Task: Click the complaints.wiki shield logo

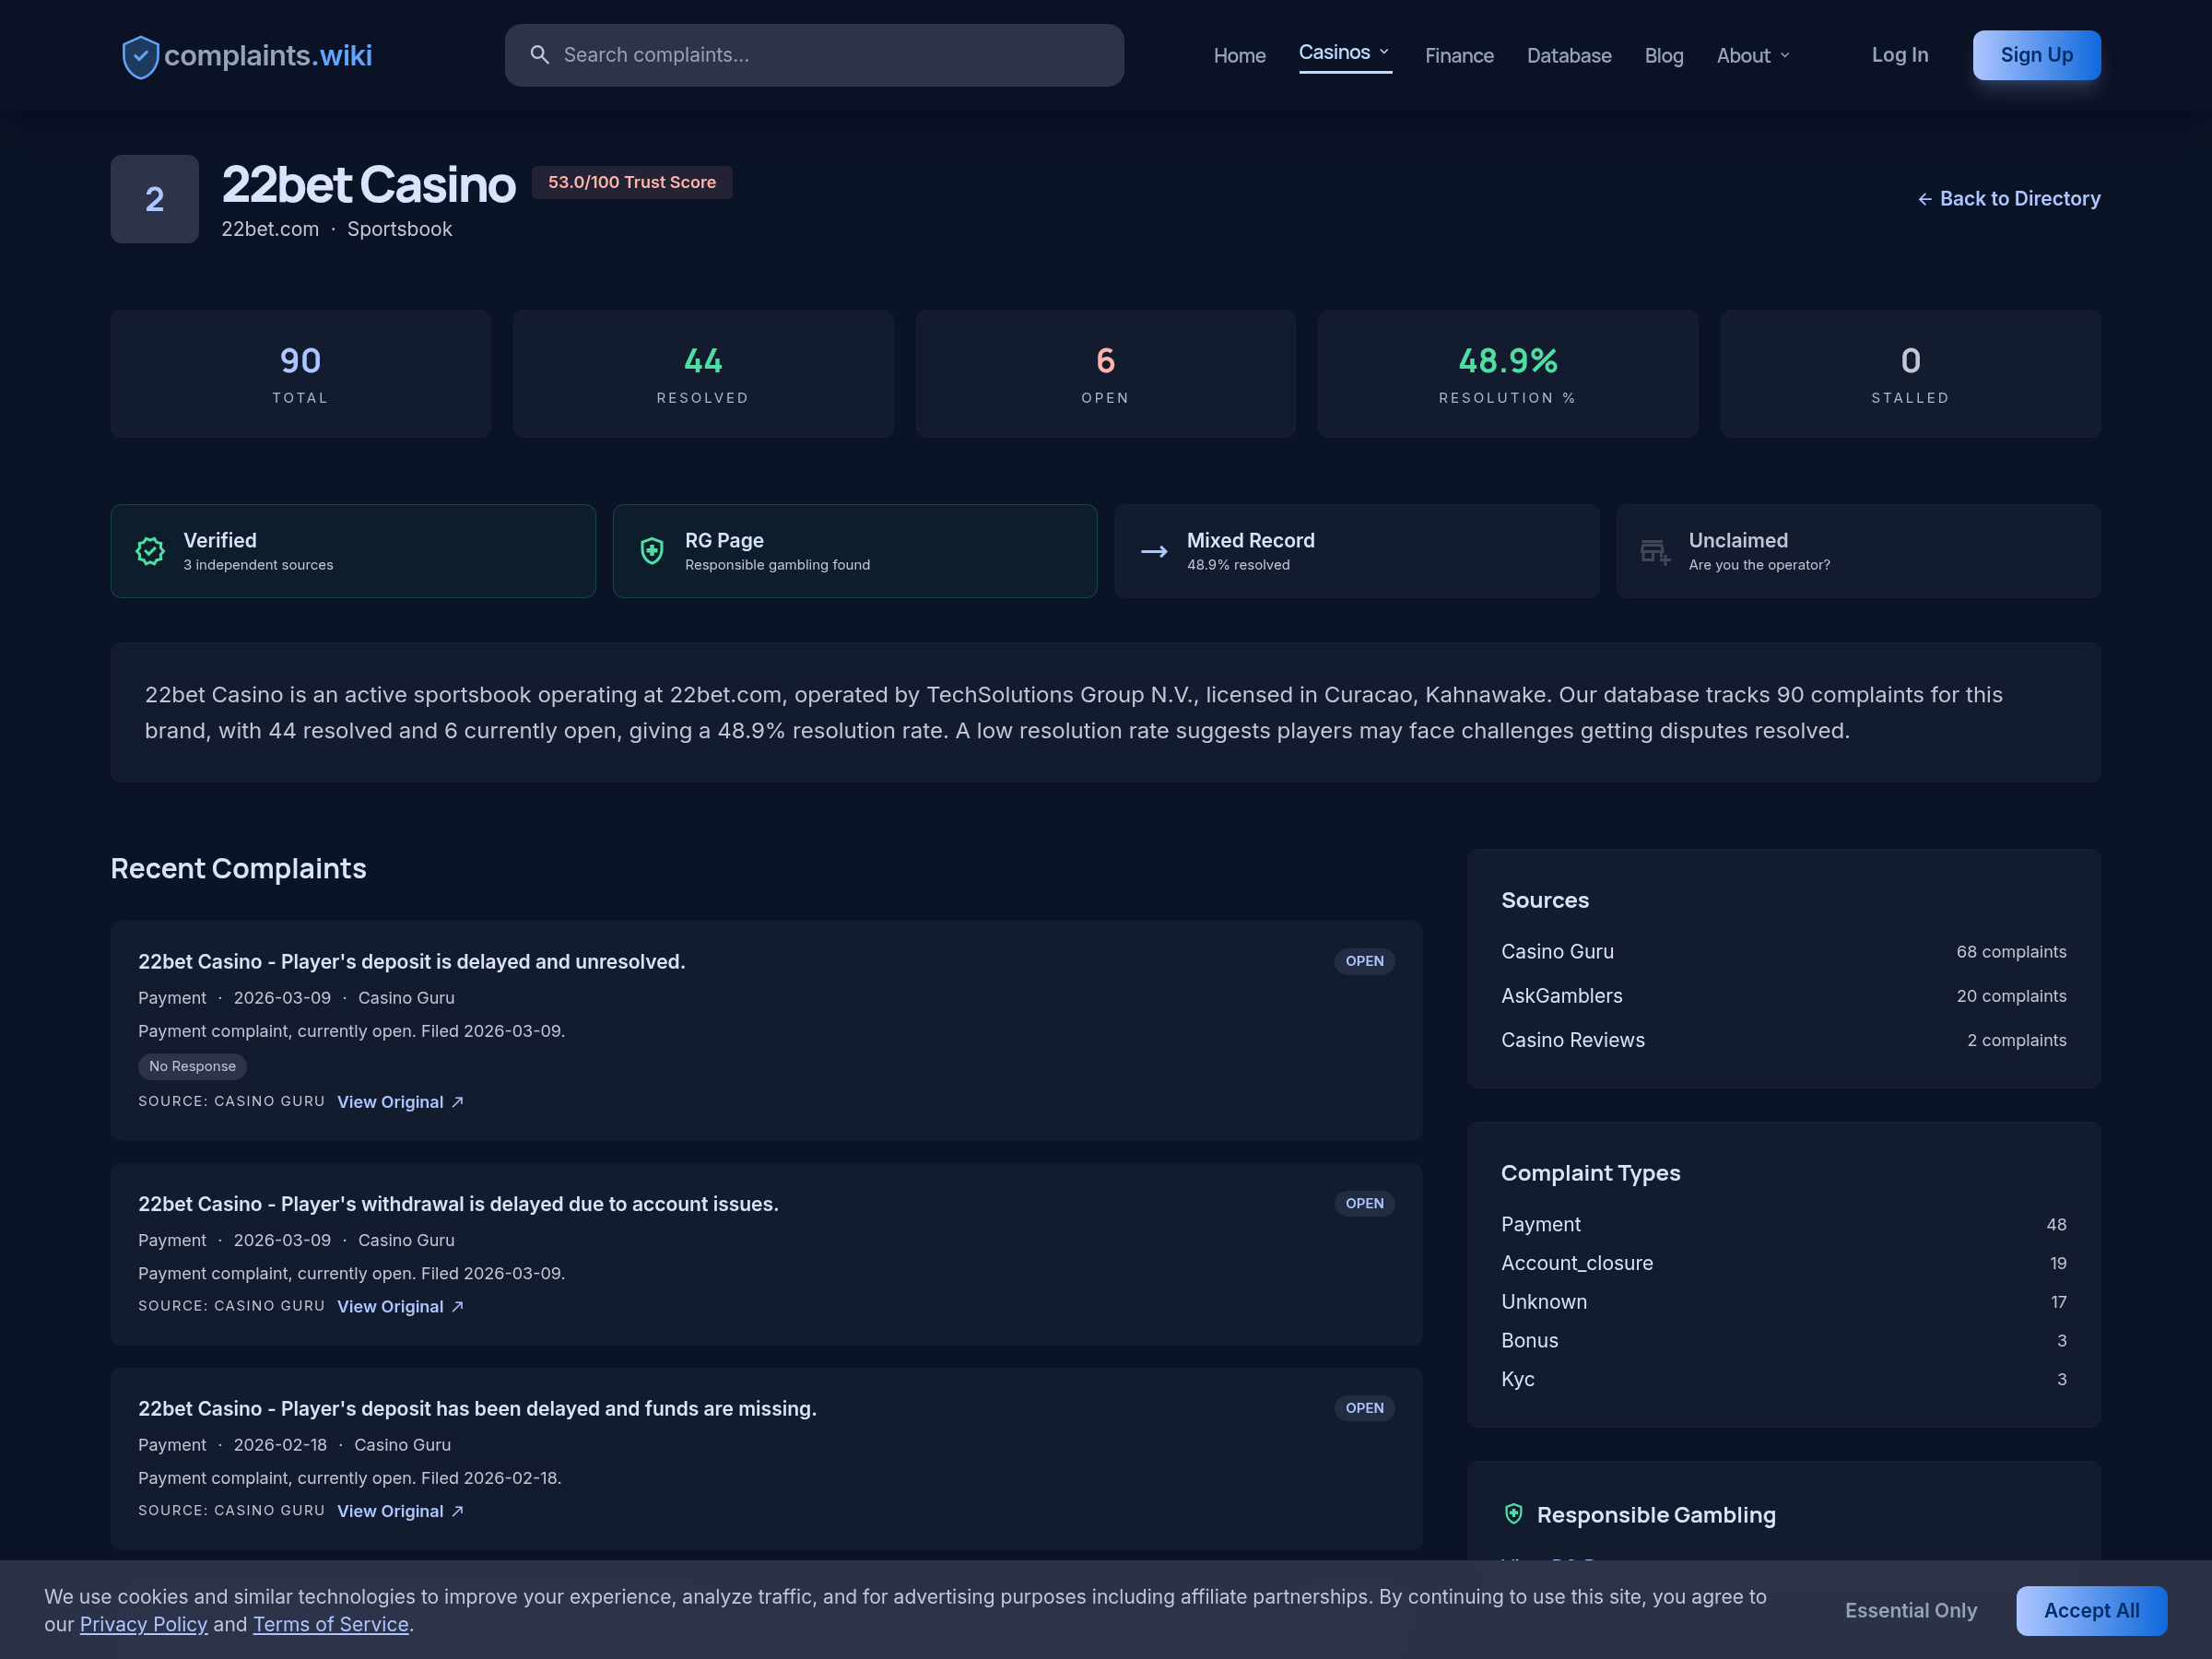Action: [140, 56]
